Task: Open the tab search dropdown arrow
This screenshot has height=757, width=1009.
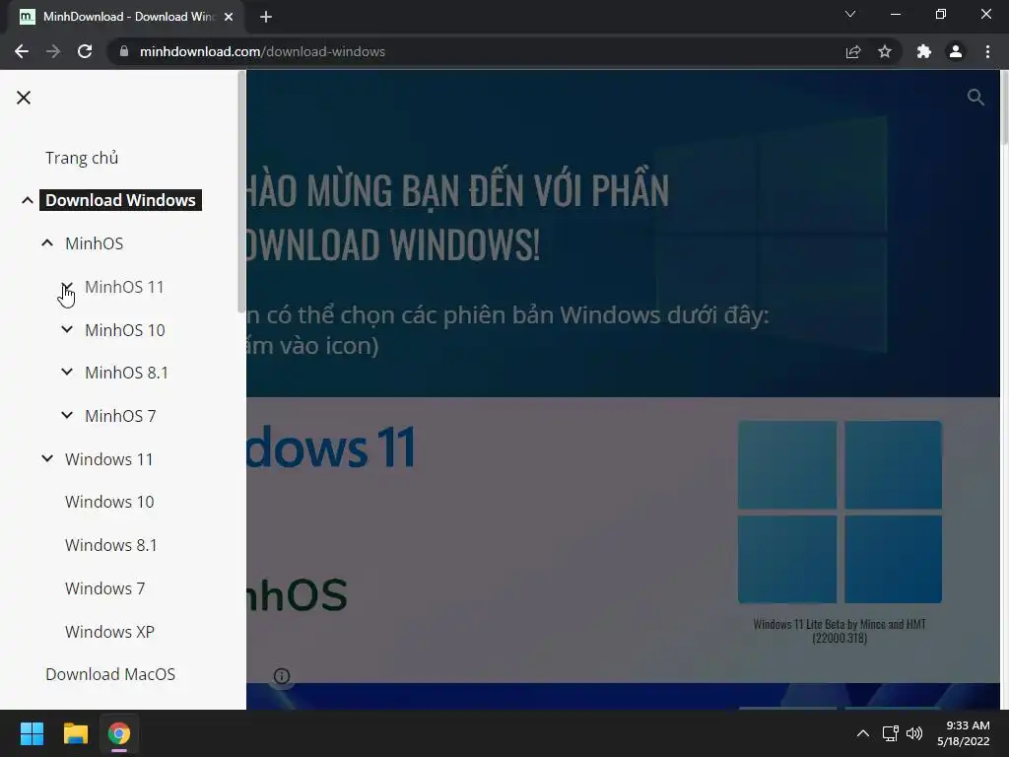Action: [850, 14]
